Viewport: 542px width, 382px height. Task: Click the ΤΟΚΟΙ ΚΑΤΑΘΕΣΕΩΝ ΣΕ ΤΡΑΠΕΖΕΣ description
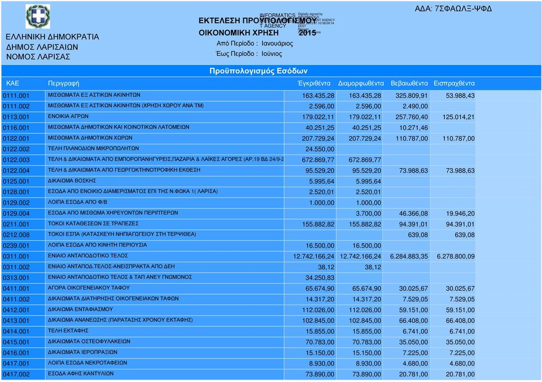[x=93, y=223]
